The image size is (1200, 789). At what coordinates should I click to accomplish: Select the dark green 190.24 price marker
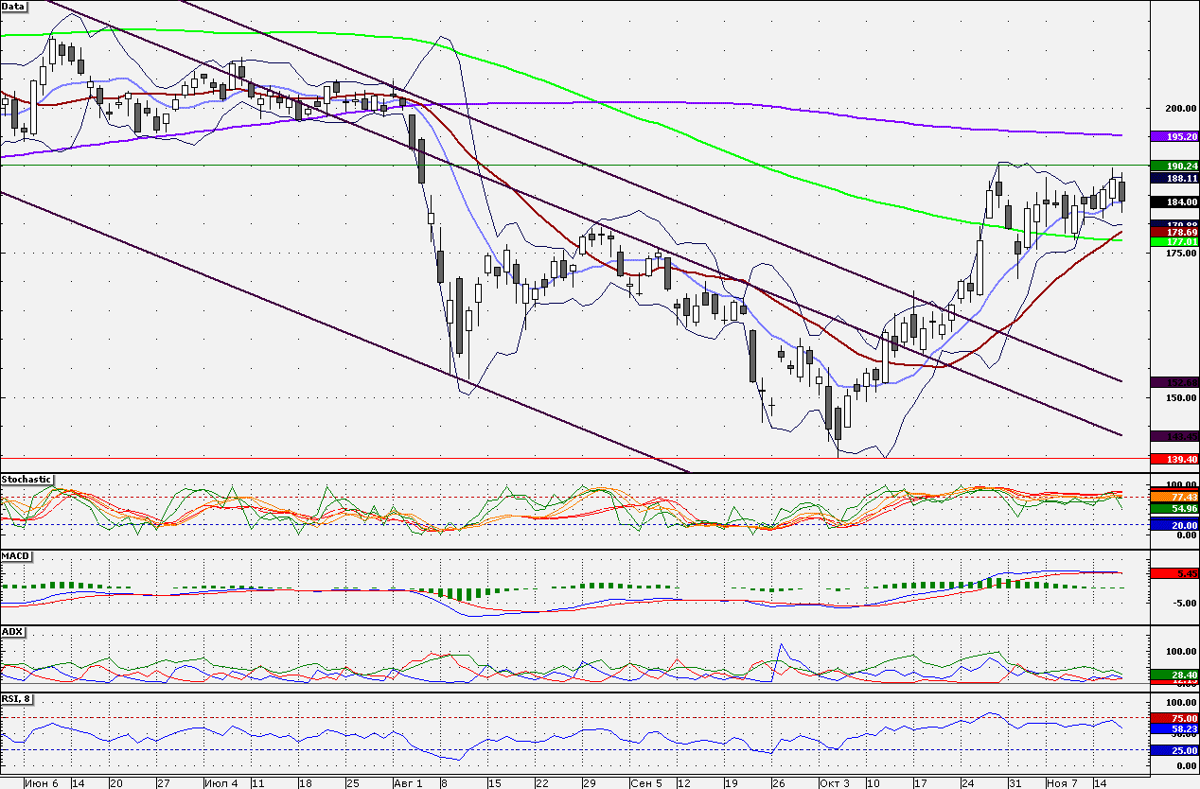tap(1174, 166)
